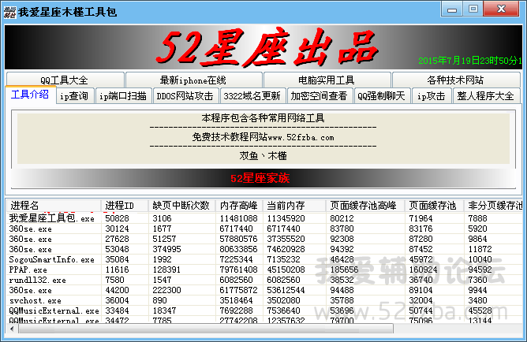Click page fault count 222300
527x342 pixels.
pos(166,290)
